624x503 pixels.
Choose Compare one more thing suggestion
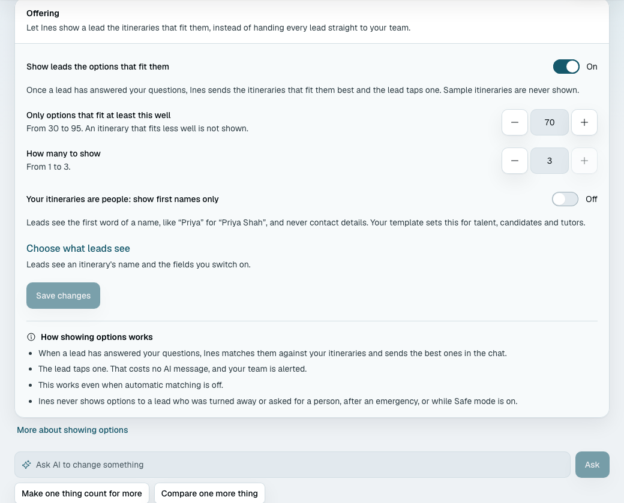209,493
